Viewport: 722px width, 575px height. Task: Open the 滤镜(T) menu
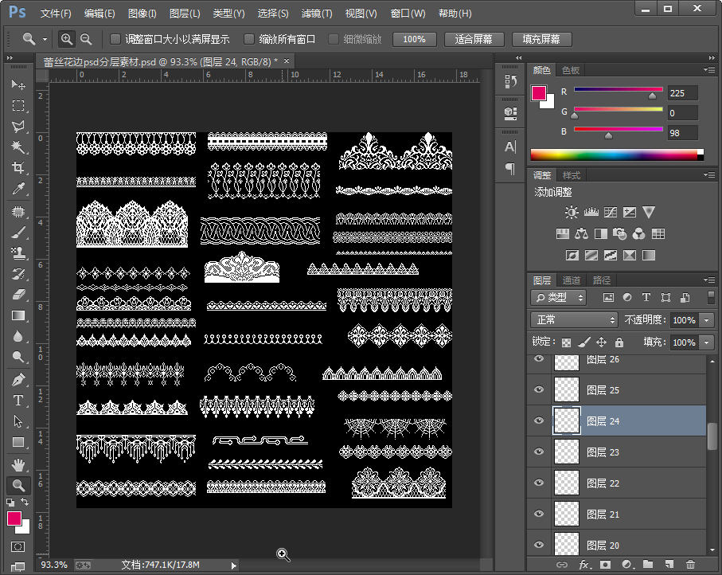pyautogui.click(x=317, y=14)
